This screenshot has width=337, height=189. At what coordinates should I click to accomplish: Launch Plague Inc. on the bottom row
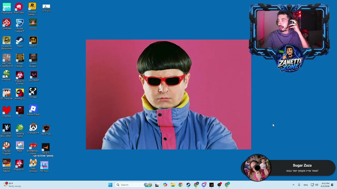[19, 165]
